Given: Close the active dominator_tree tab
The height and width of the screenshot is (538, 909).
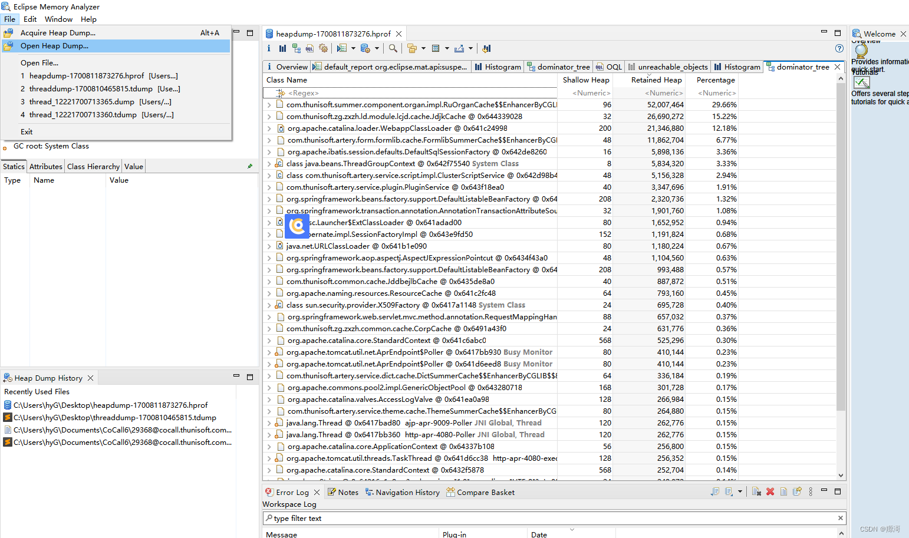Looking at the screenshot, I should [837, 67].
